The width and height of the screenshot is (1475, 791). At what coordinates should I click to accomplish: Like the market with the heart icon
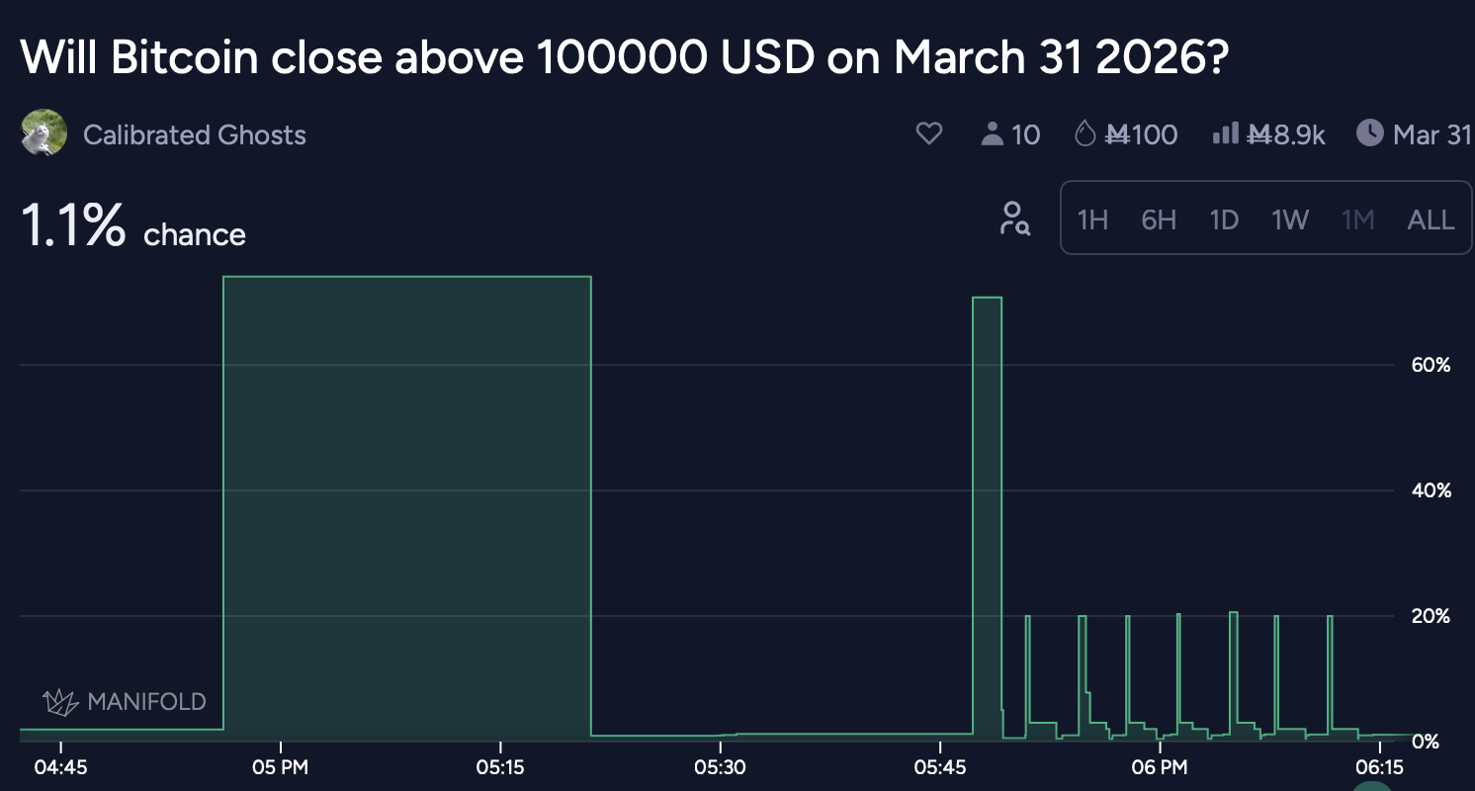click(929, 133)
